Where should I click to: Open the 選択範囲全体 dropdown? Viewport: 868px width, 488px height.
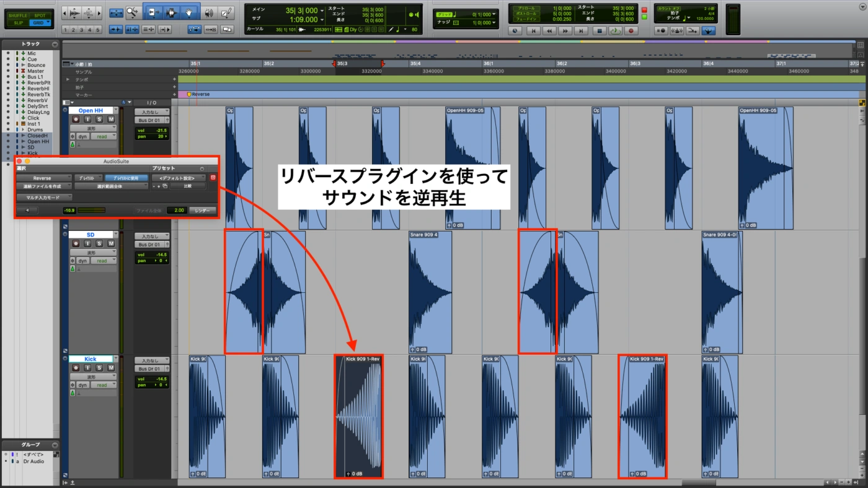click(x=111, y=186)
